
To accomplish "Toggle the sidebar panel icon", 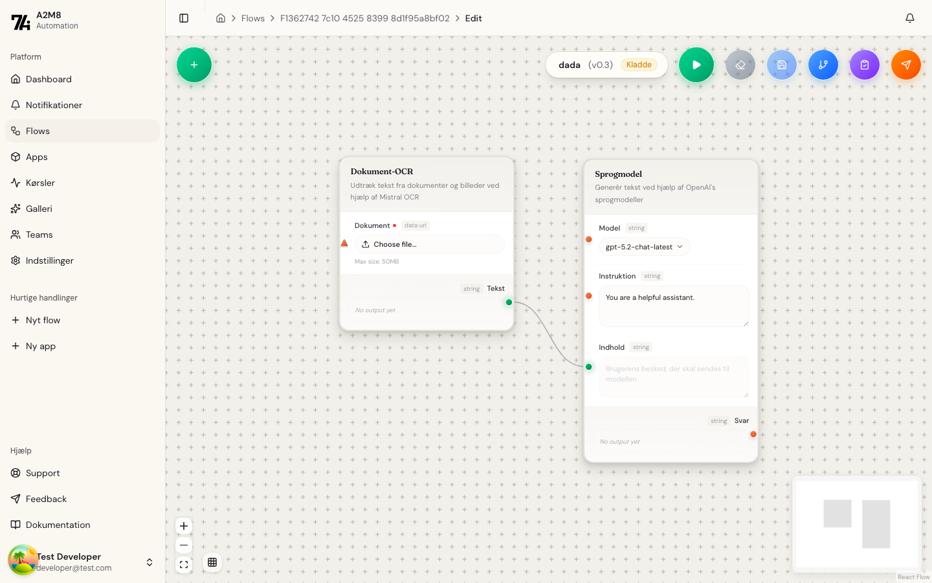I will point(184,18).
